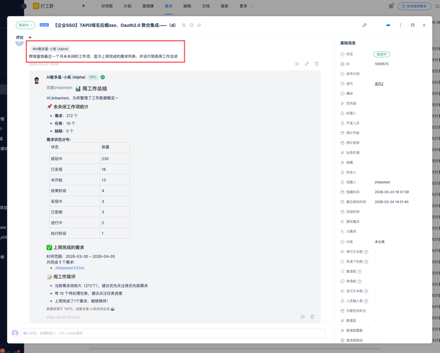
Task: Click the @AI智多星·小拓 (Alpha) mention tag
Action: (x=50, y=49)
